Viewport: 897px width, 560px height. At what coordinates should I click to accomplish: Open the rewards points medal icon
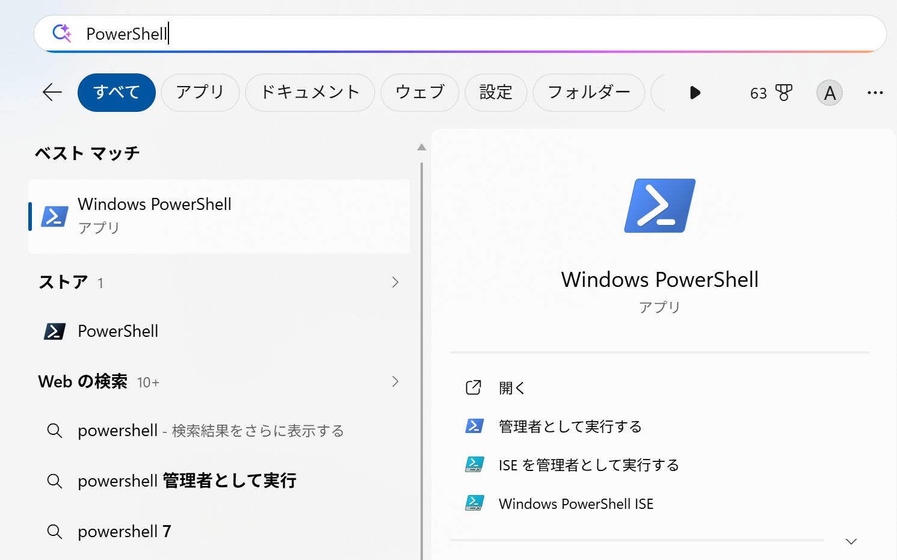[x=784, y=93]
